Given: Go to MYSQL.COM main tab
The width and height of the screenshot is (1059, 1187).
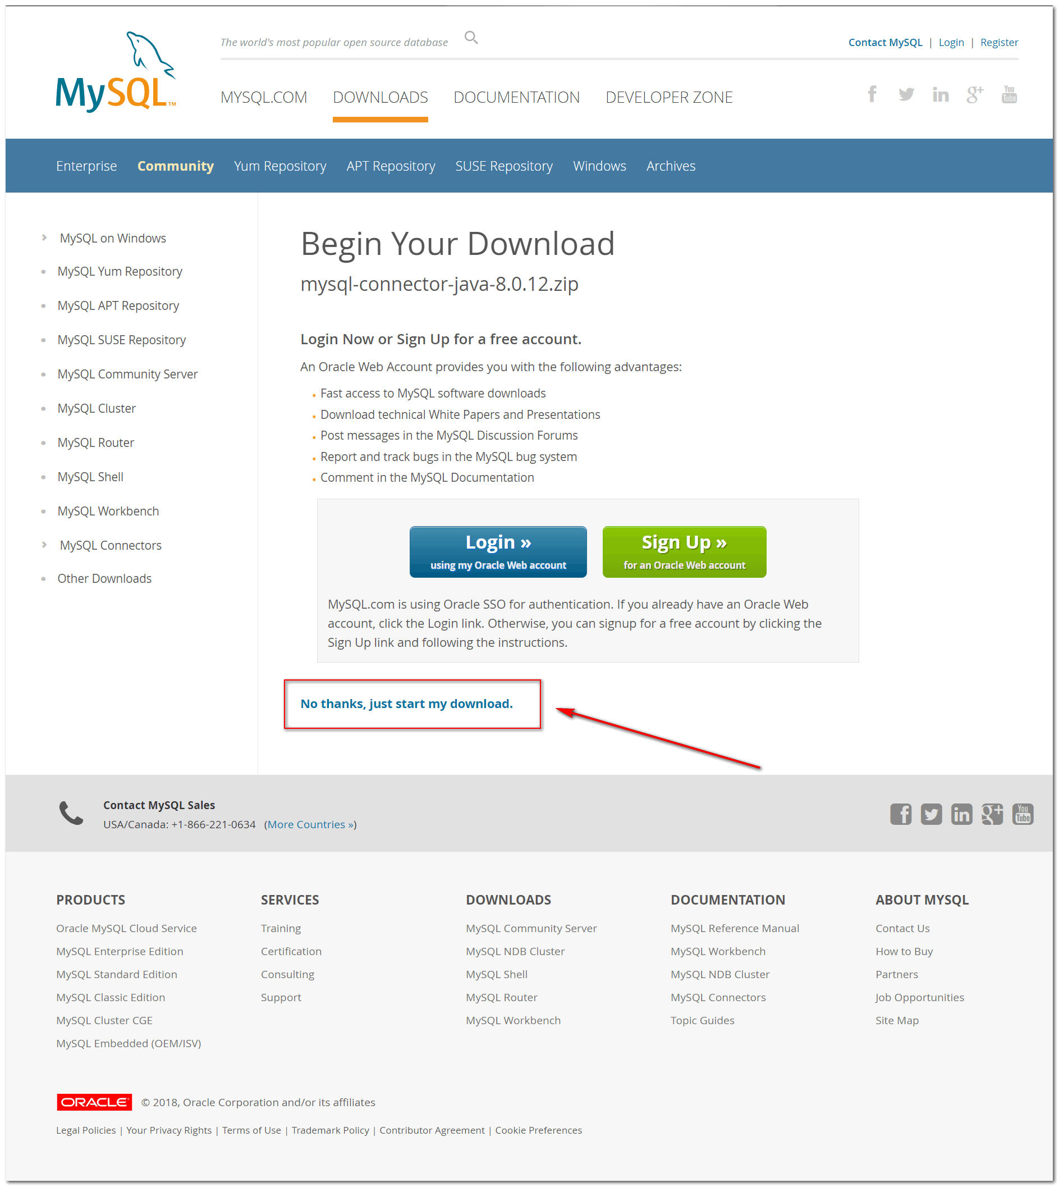Looking at the screenshot, I should click(264, 97).
